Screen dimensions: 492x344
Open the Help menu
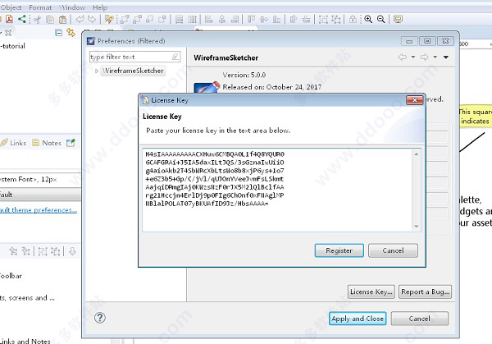(100, 7)
